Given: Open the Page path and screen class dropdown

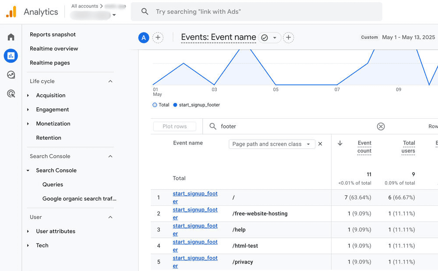Looking at the screenshot, I should coord(272,144).
